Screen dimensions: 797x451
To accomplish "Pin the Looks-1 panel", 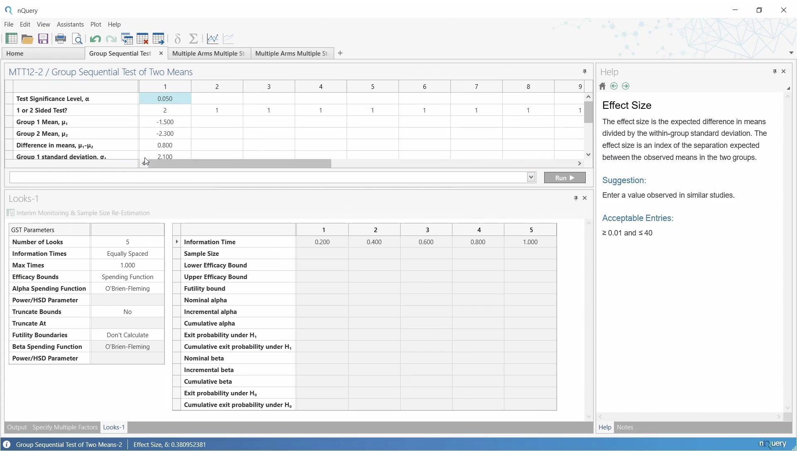I will tap(576, 198).
